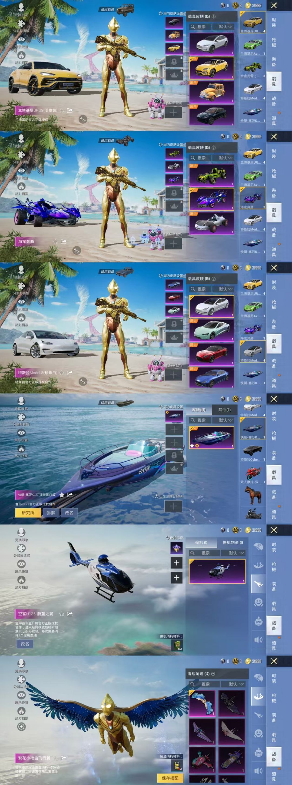
Task: Open the 僚机 (1) tab
Action: pyautogui.click(x=201, y=542)
